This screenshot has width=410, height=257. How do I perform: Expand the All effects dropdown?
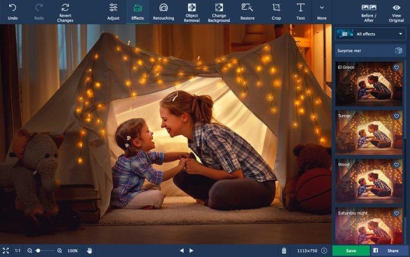(370, 34)
